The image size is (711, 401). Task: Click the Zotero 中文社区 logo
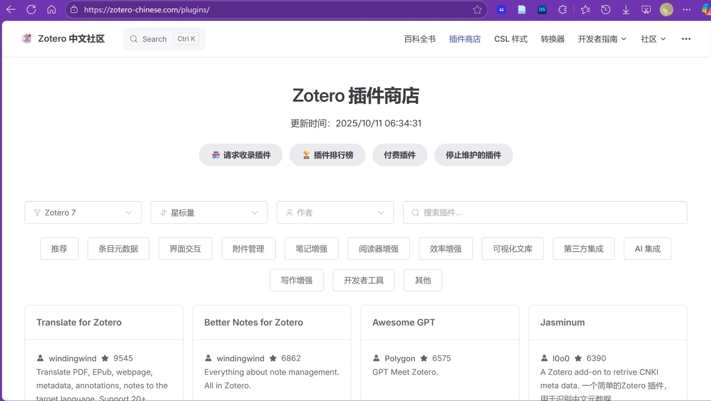pyautogui.click(x=63, y=39)
